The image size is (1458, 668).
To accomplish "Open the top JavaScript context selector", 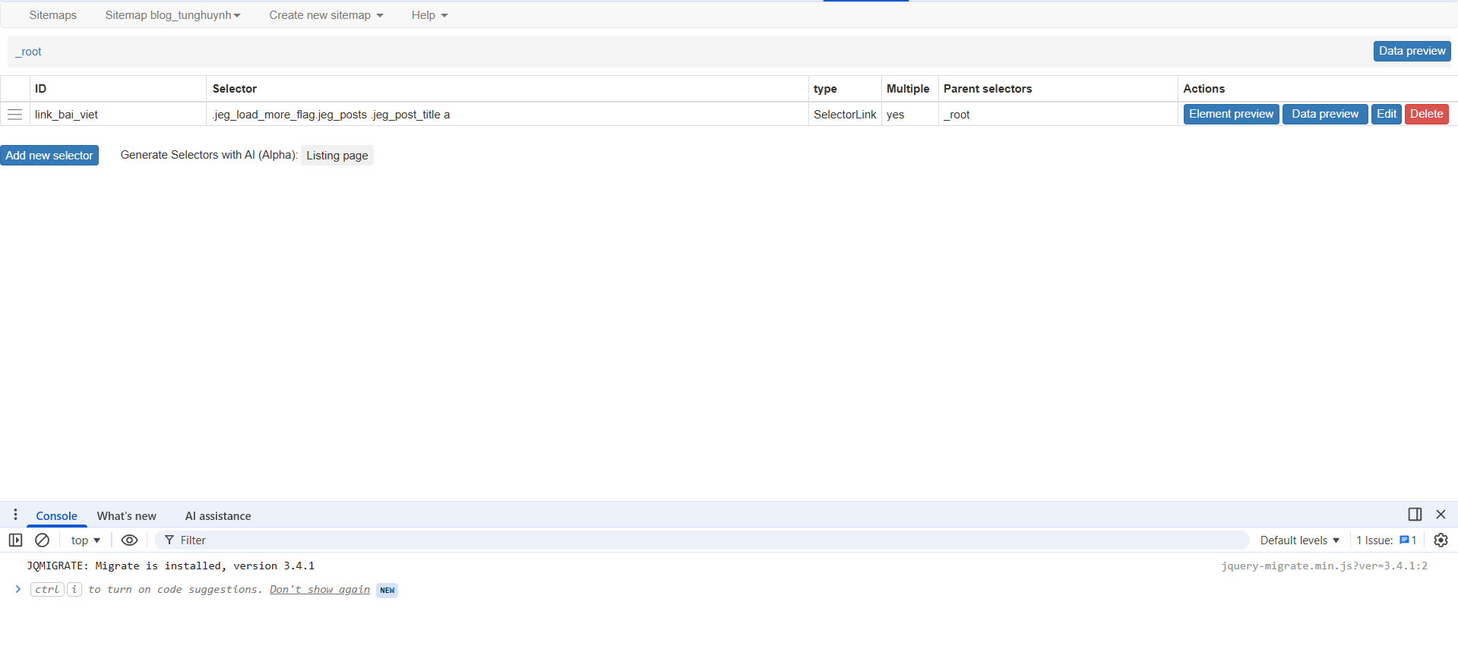I will (x=85, y=540).
